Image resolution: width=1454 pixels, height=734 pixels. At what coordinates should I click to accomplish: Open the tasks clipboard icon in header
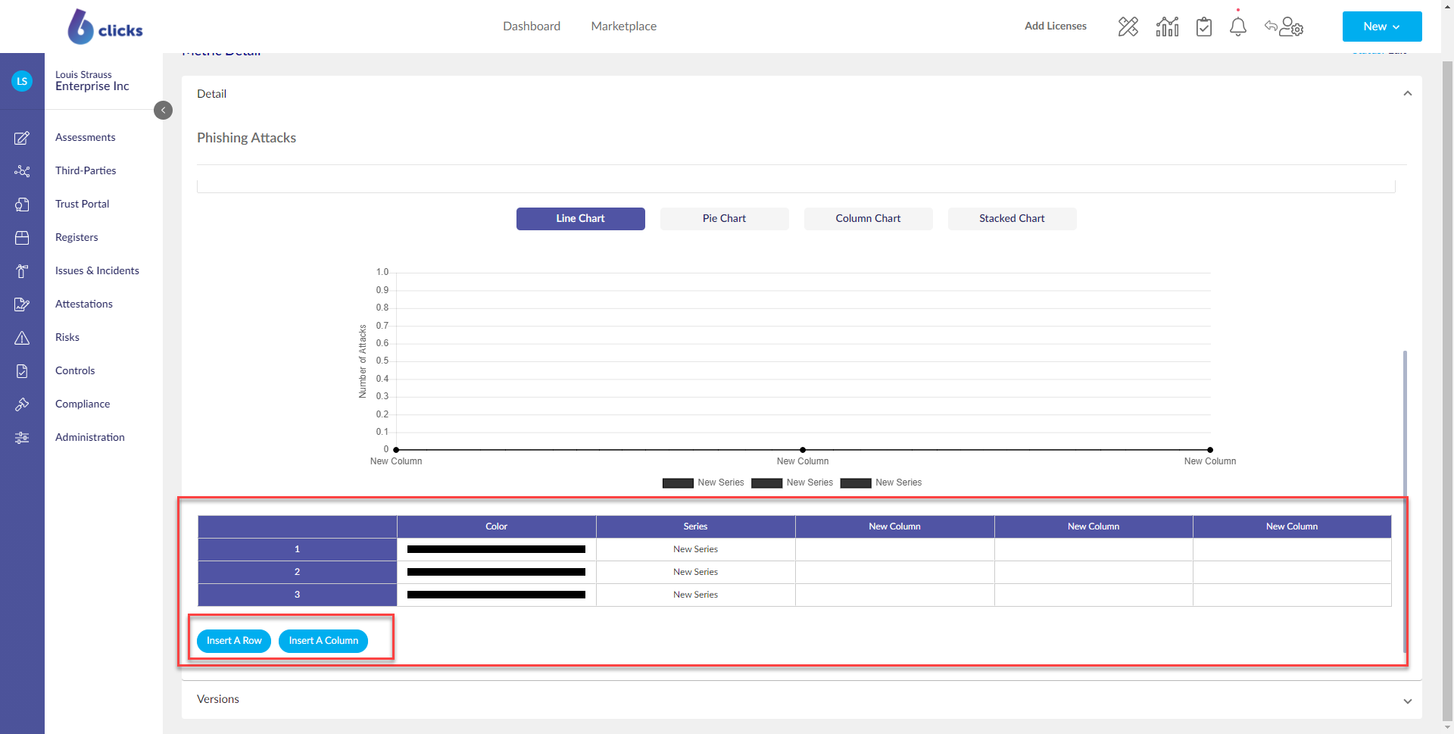point(1204,27)
